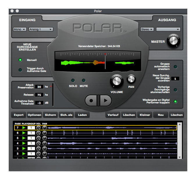The height and width of the screenshot is (180, 196).
Task: Click the volume knob of pass 3
Action: [x=38, y=149]
